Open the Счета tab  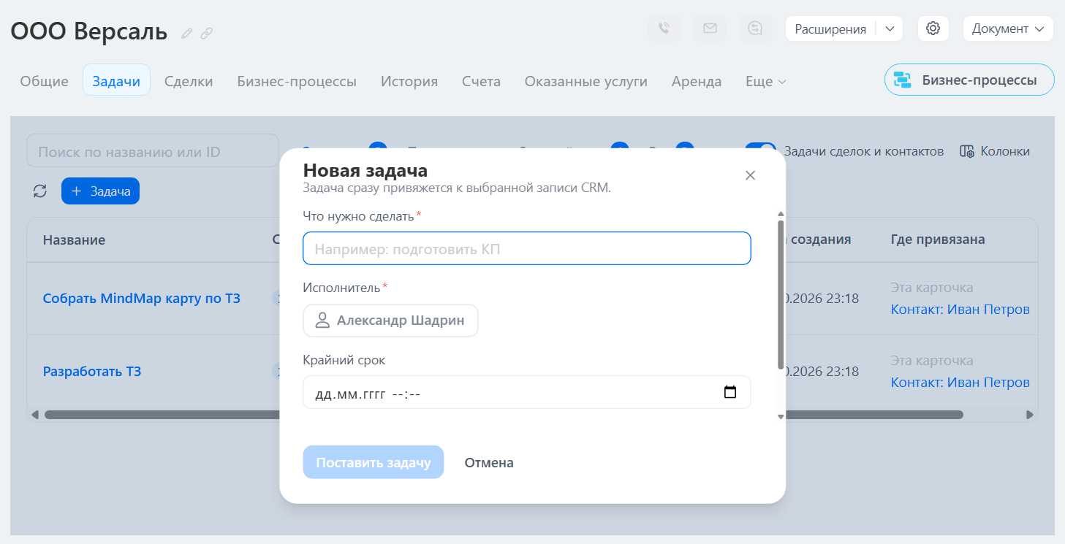481,81
